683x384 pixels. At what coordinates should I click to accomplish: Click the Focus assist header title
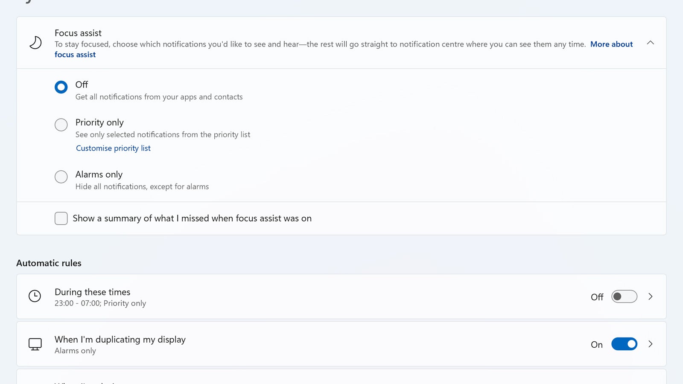tap(78, 33)
